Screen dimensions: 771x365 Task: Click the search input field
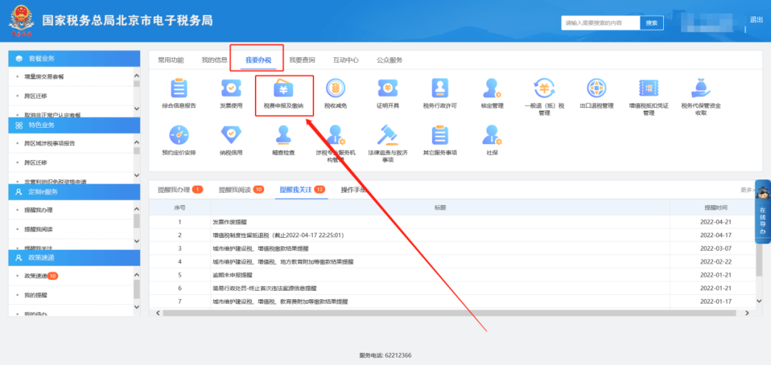point(600,23)
